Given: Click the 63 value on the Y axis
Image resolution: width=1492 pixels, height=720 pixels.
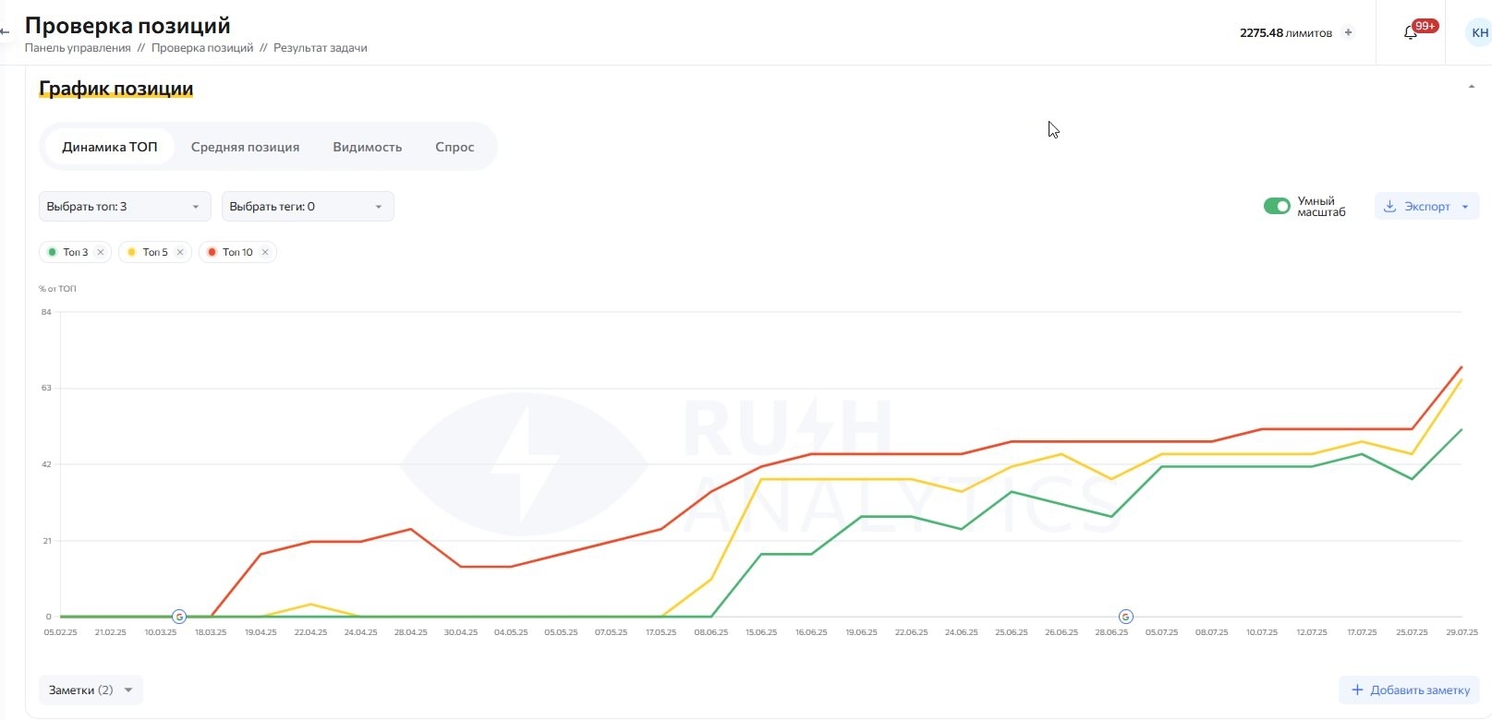Looking at the screenshot, I should point(46,389).
